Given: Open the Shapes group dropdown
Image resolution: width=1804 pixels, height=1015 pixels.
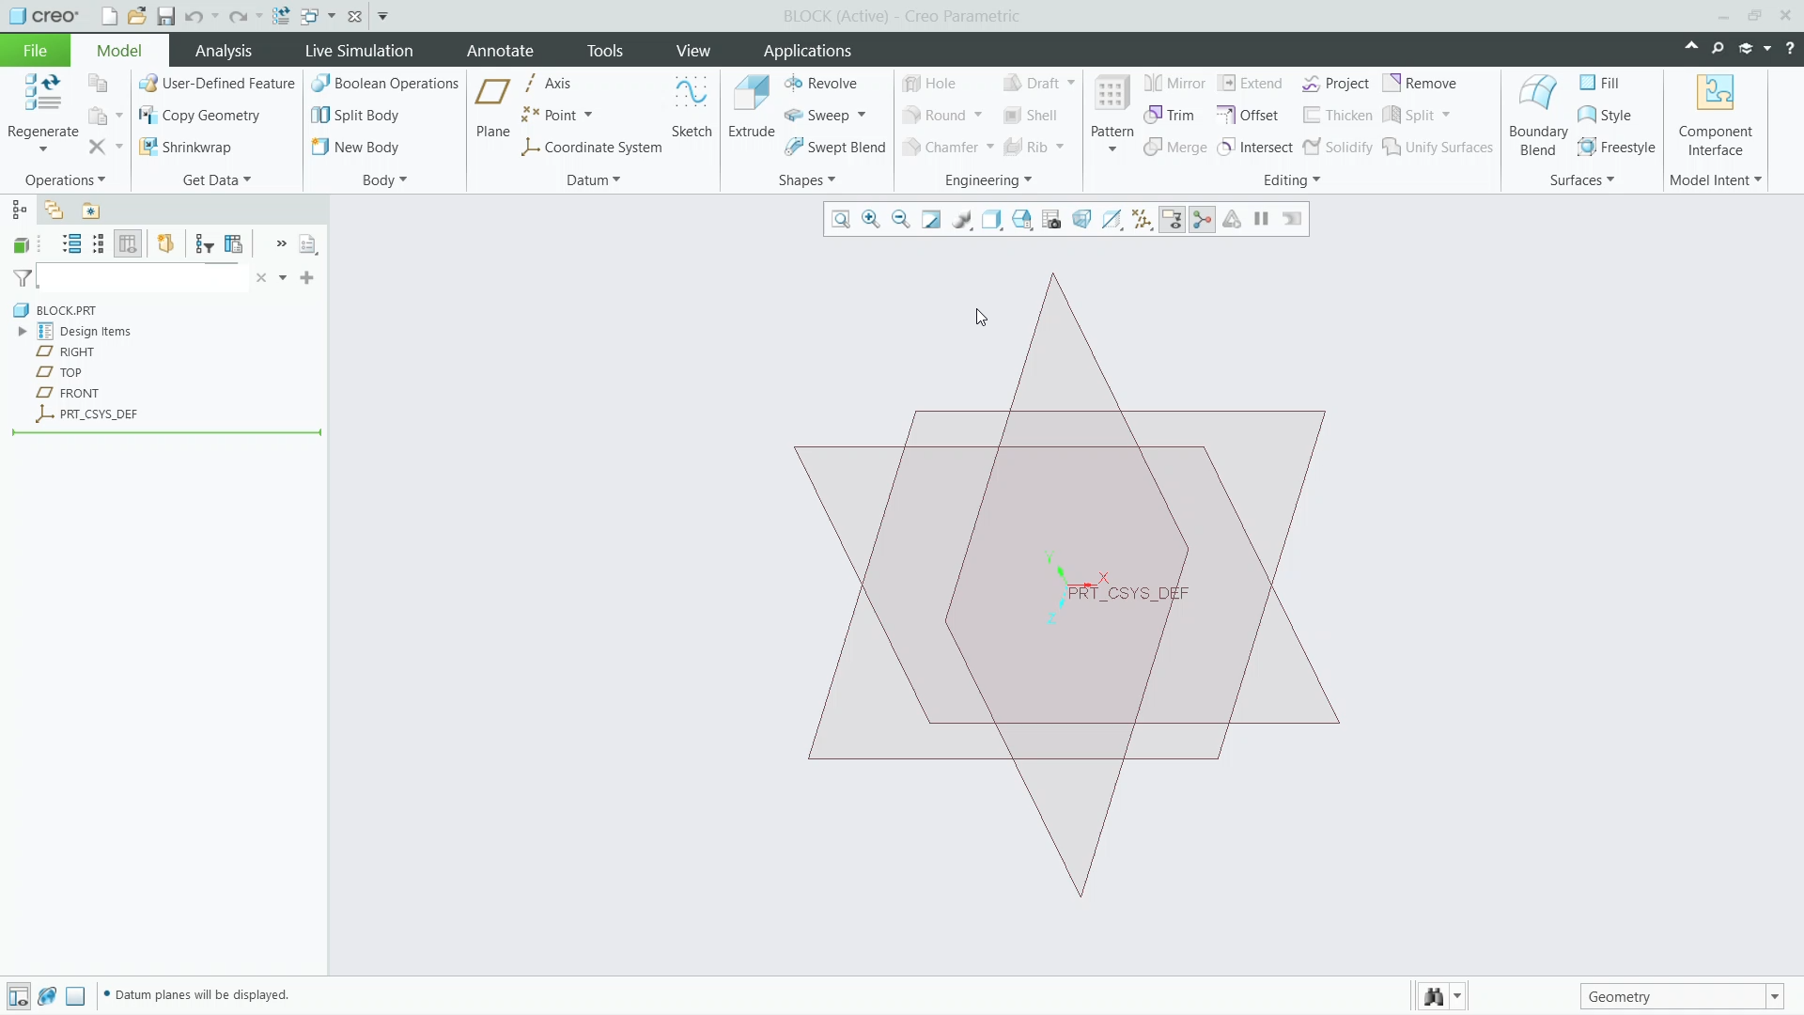Looking at the screenshot, I should 806,180.
